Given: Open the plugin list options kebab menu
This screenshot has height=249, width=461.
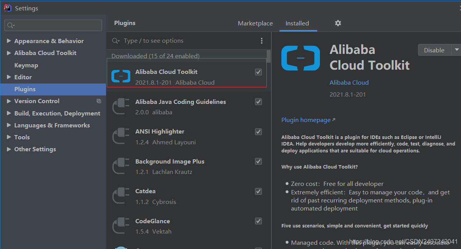Looking at the screenshot, I should [262, 41].
